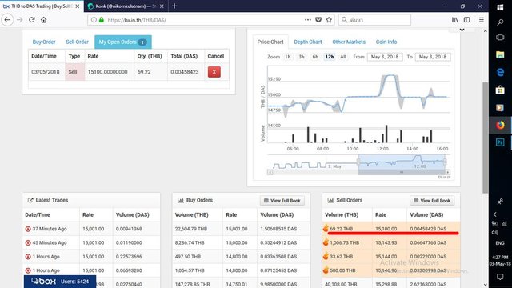Click the 37 Minutes Ago trade row
Image resolution: width=512 pixels, height=288 pixels.
tap(91, 229)
